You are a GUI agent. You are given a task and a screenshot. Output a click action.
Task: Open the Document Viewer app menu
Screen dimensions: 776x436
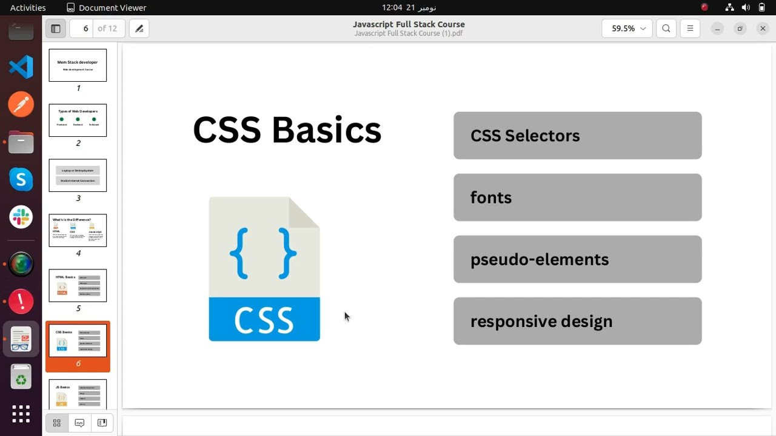[106, 7]
